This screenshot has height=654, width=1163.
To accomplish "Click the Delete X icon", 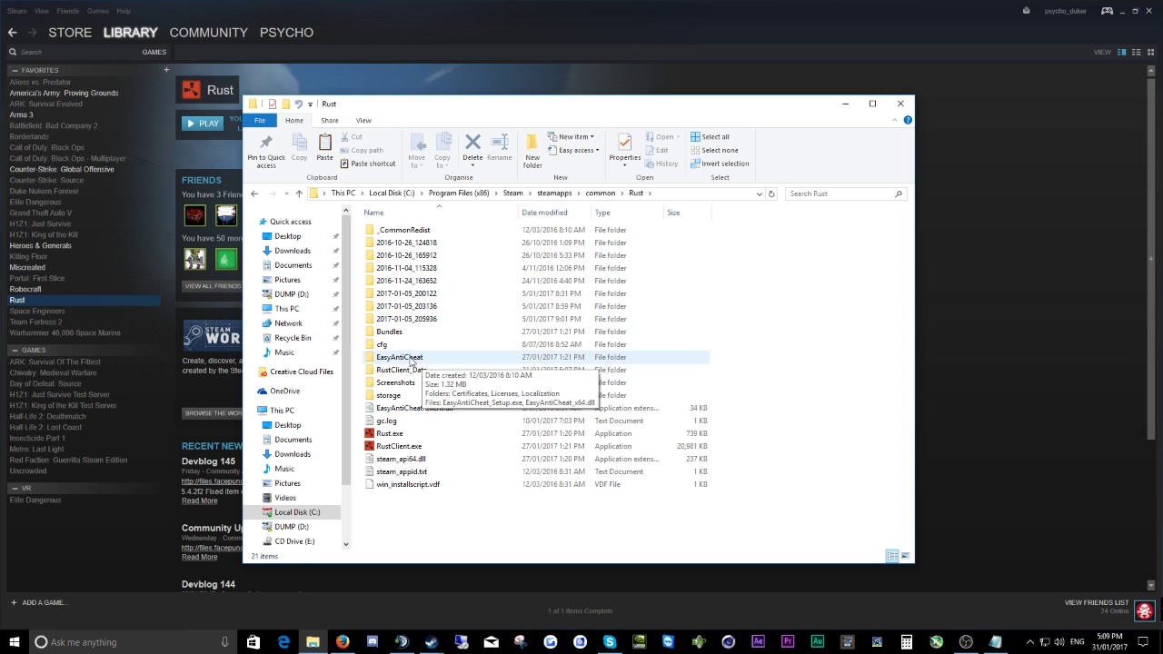I will (x=472, y=142).
